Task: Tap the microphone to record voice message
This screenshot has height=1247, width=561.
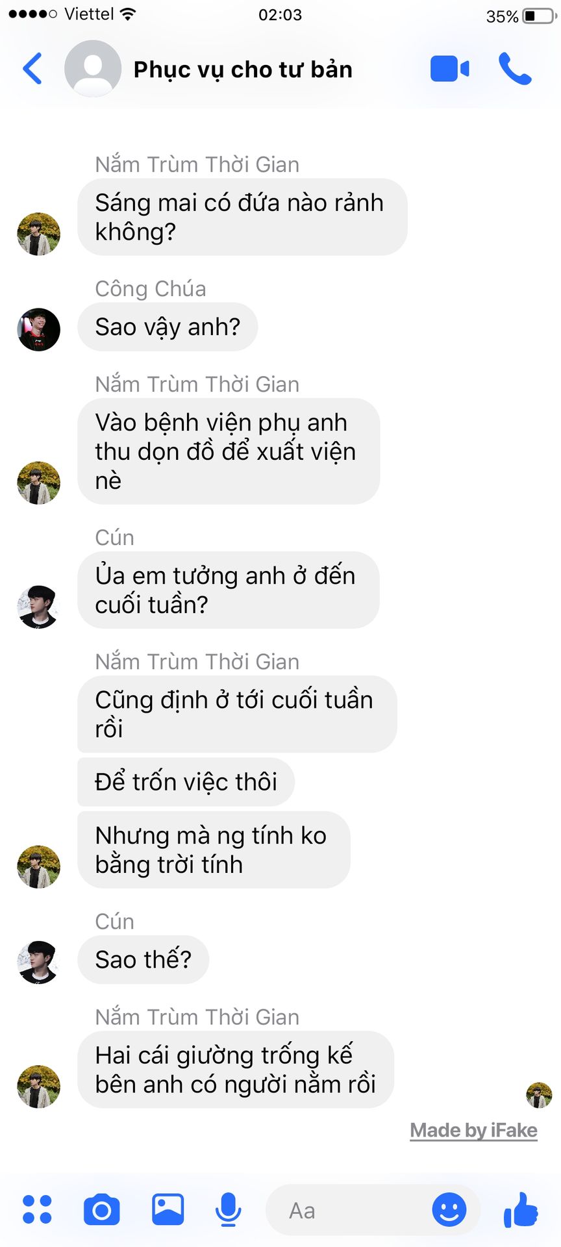Action: tap(229, 1209)
